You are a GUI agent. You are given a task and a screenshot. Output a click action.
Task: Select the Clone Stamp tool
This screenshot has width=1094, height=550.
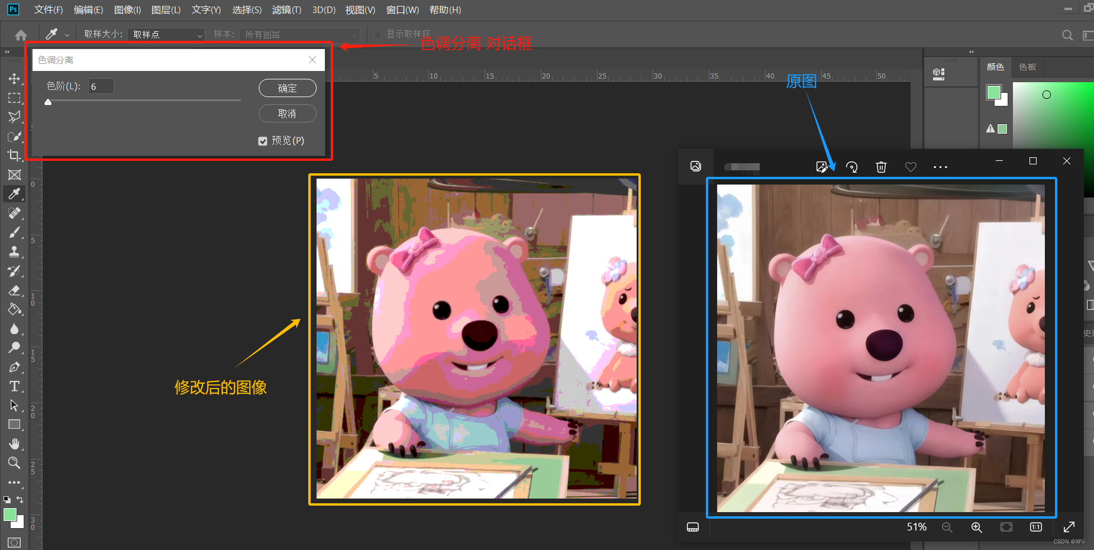(14, 252)
